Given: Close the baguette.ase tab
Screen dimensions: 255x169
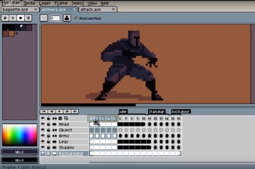Looking at the screenshot, I should (35, 10).
